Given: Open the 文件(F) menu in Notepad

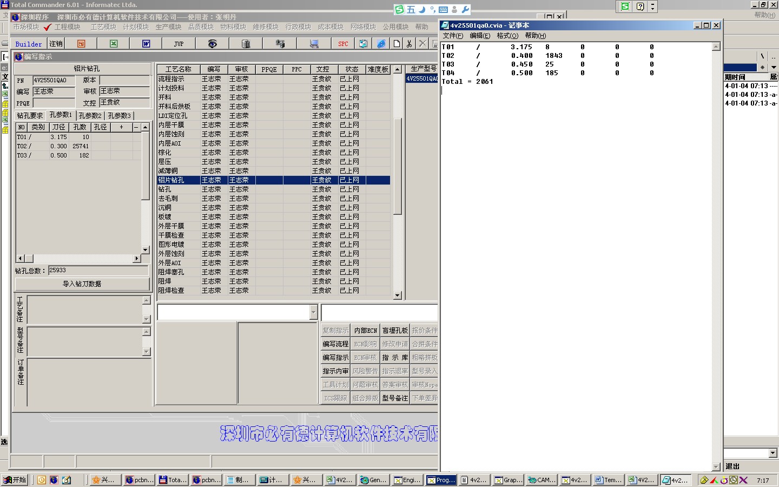Looking at the screenshot, I should click(x=453, y=36).
